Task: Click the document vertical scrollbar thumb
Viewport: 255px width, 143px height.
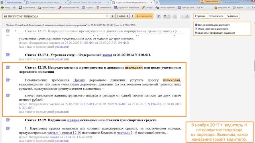Action: click(x=254, y=66)
